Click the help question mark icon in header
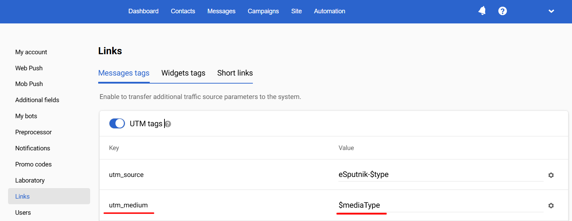 [503, 11]
